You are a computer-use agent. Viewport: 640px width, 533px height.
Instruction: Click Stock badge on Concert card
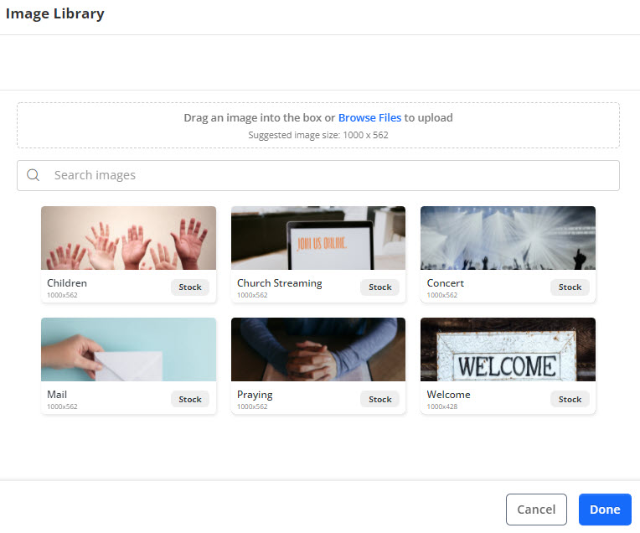coord(570,287)
